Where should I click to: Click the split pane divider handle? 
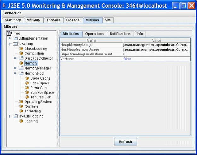point(58,89)
